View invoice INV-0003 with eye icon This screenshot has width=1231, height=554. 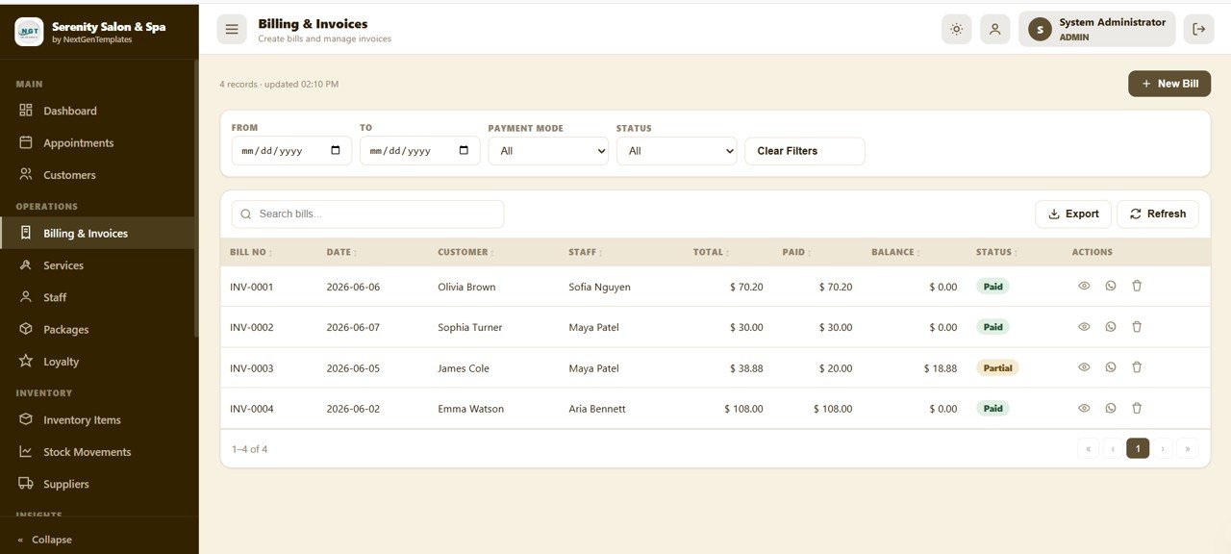[x=1084, y=367]
